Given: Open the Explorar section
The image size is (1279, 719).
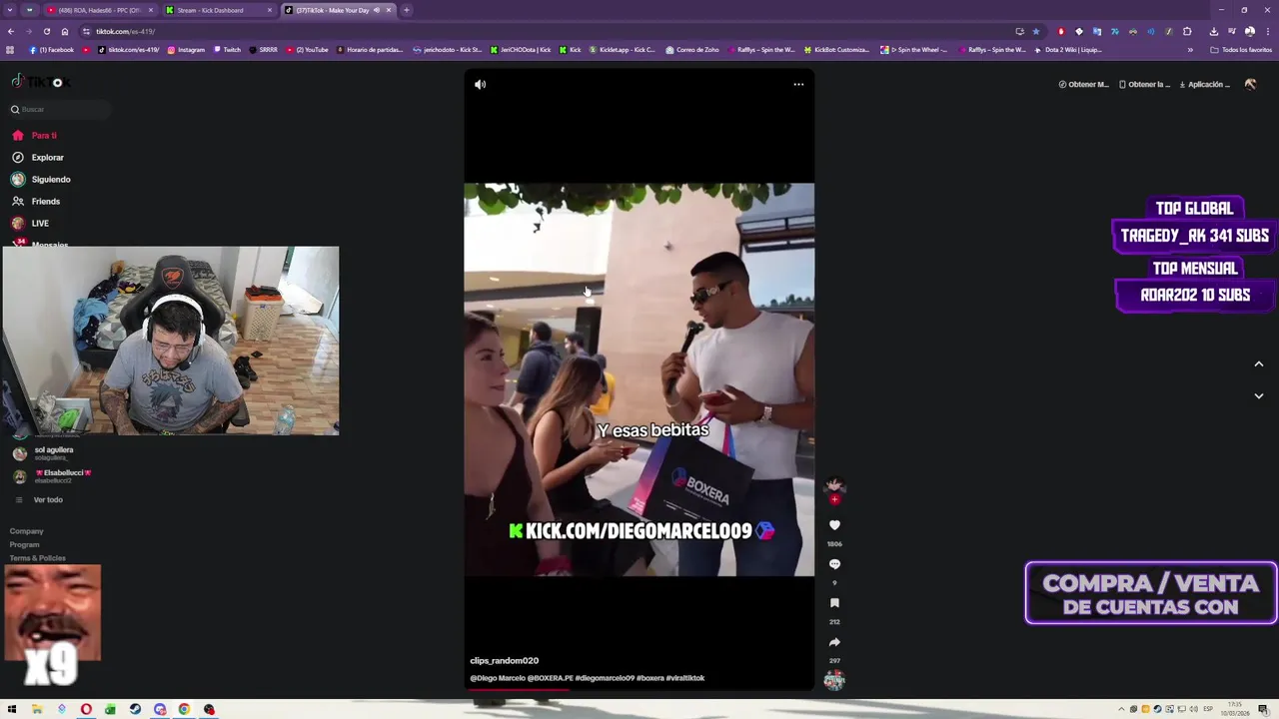Looking at the screenshot, I should tap(38, 158).
